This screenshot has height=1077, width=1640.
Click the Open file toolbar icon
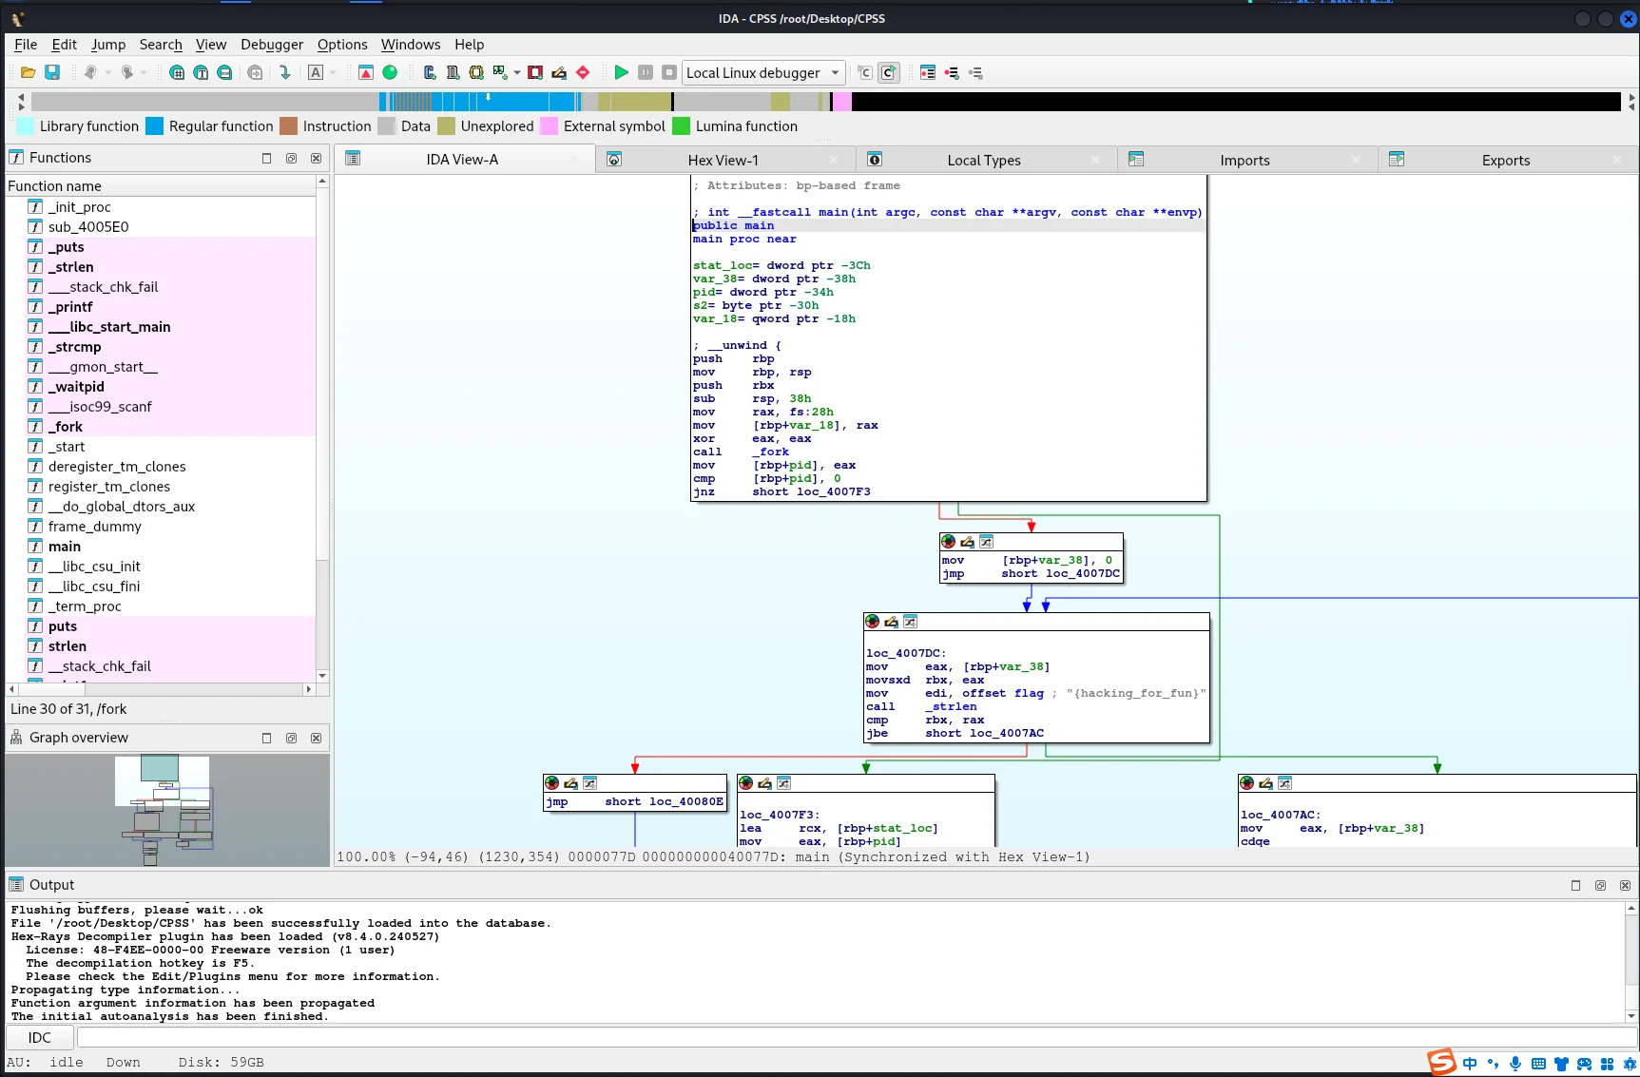(28, 73)
